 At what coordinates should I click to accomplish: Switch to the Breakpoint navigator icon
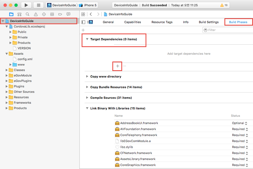(x=60, y=14)
